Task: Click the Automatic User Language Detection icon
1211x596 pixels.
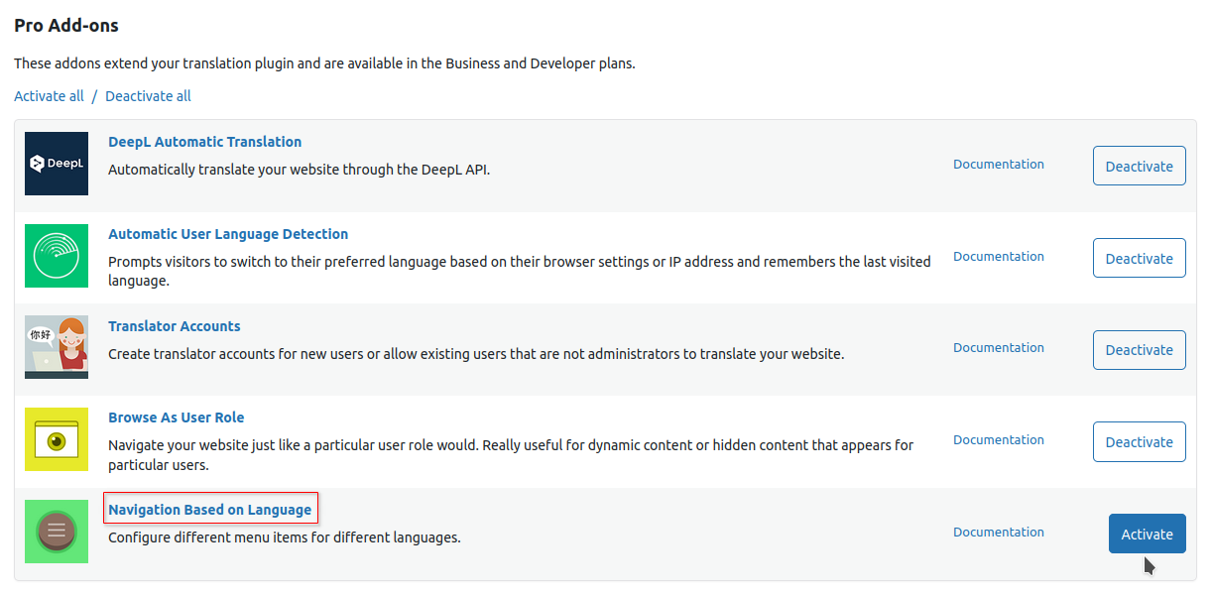Action: pyautogui.click(x=57, y=256)
